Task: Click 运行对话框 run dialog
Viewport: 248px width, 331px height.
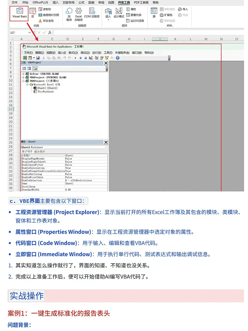Action: click(x=135, y=21)
